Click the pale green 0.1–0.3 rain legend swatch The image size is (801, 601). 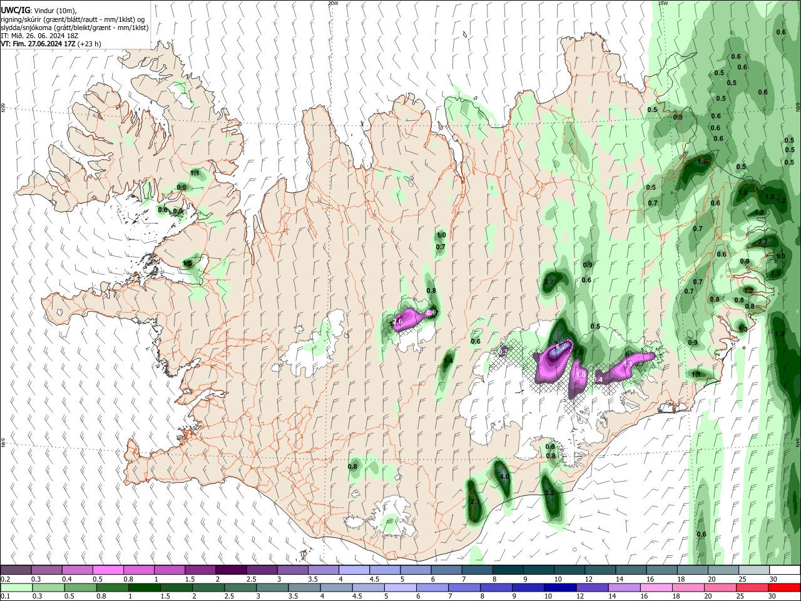(x=16, y=587)
